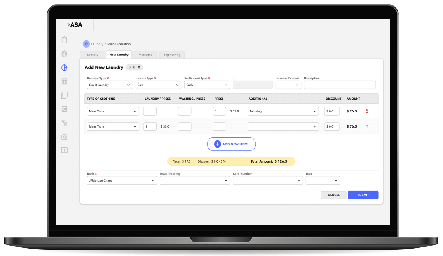Click the first row $ 76.5 amount
443x256 pixels.
click(352, 111)
